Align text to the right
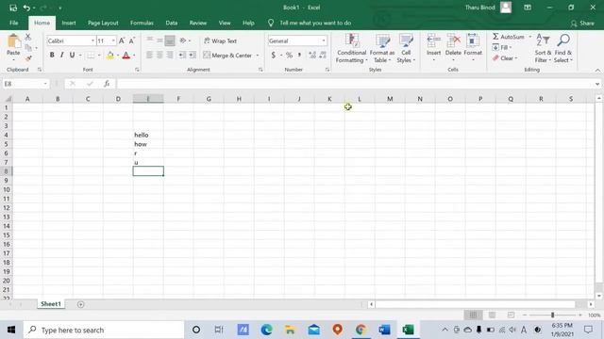 (x=170, y=55)
